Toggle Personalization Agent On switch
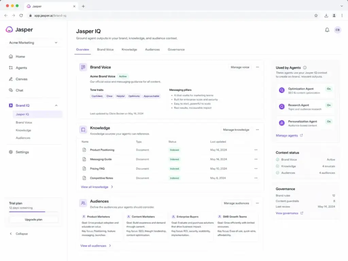348x261 pixels. pyautogui.click(x=329, y=121)
